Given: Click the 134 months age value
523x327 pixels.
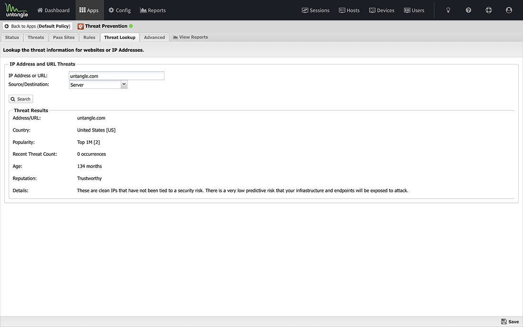Looking at the screenshot, I should (89, 166).
